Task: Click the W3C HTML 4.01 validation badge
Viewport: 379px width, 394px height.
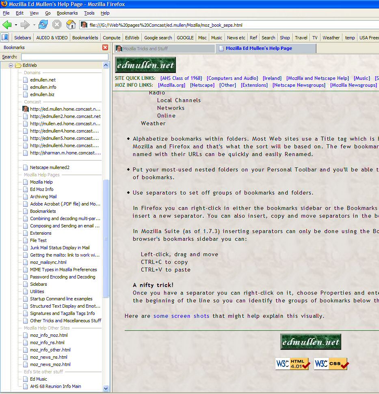Action: click(x=292, y=364)
